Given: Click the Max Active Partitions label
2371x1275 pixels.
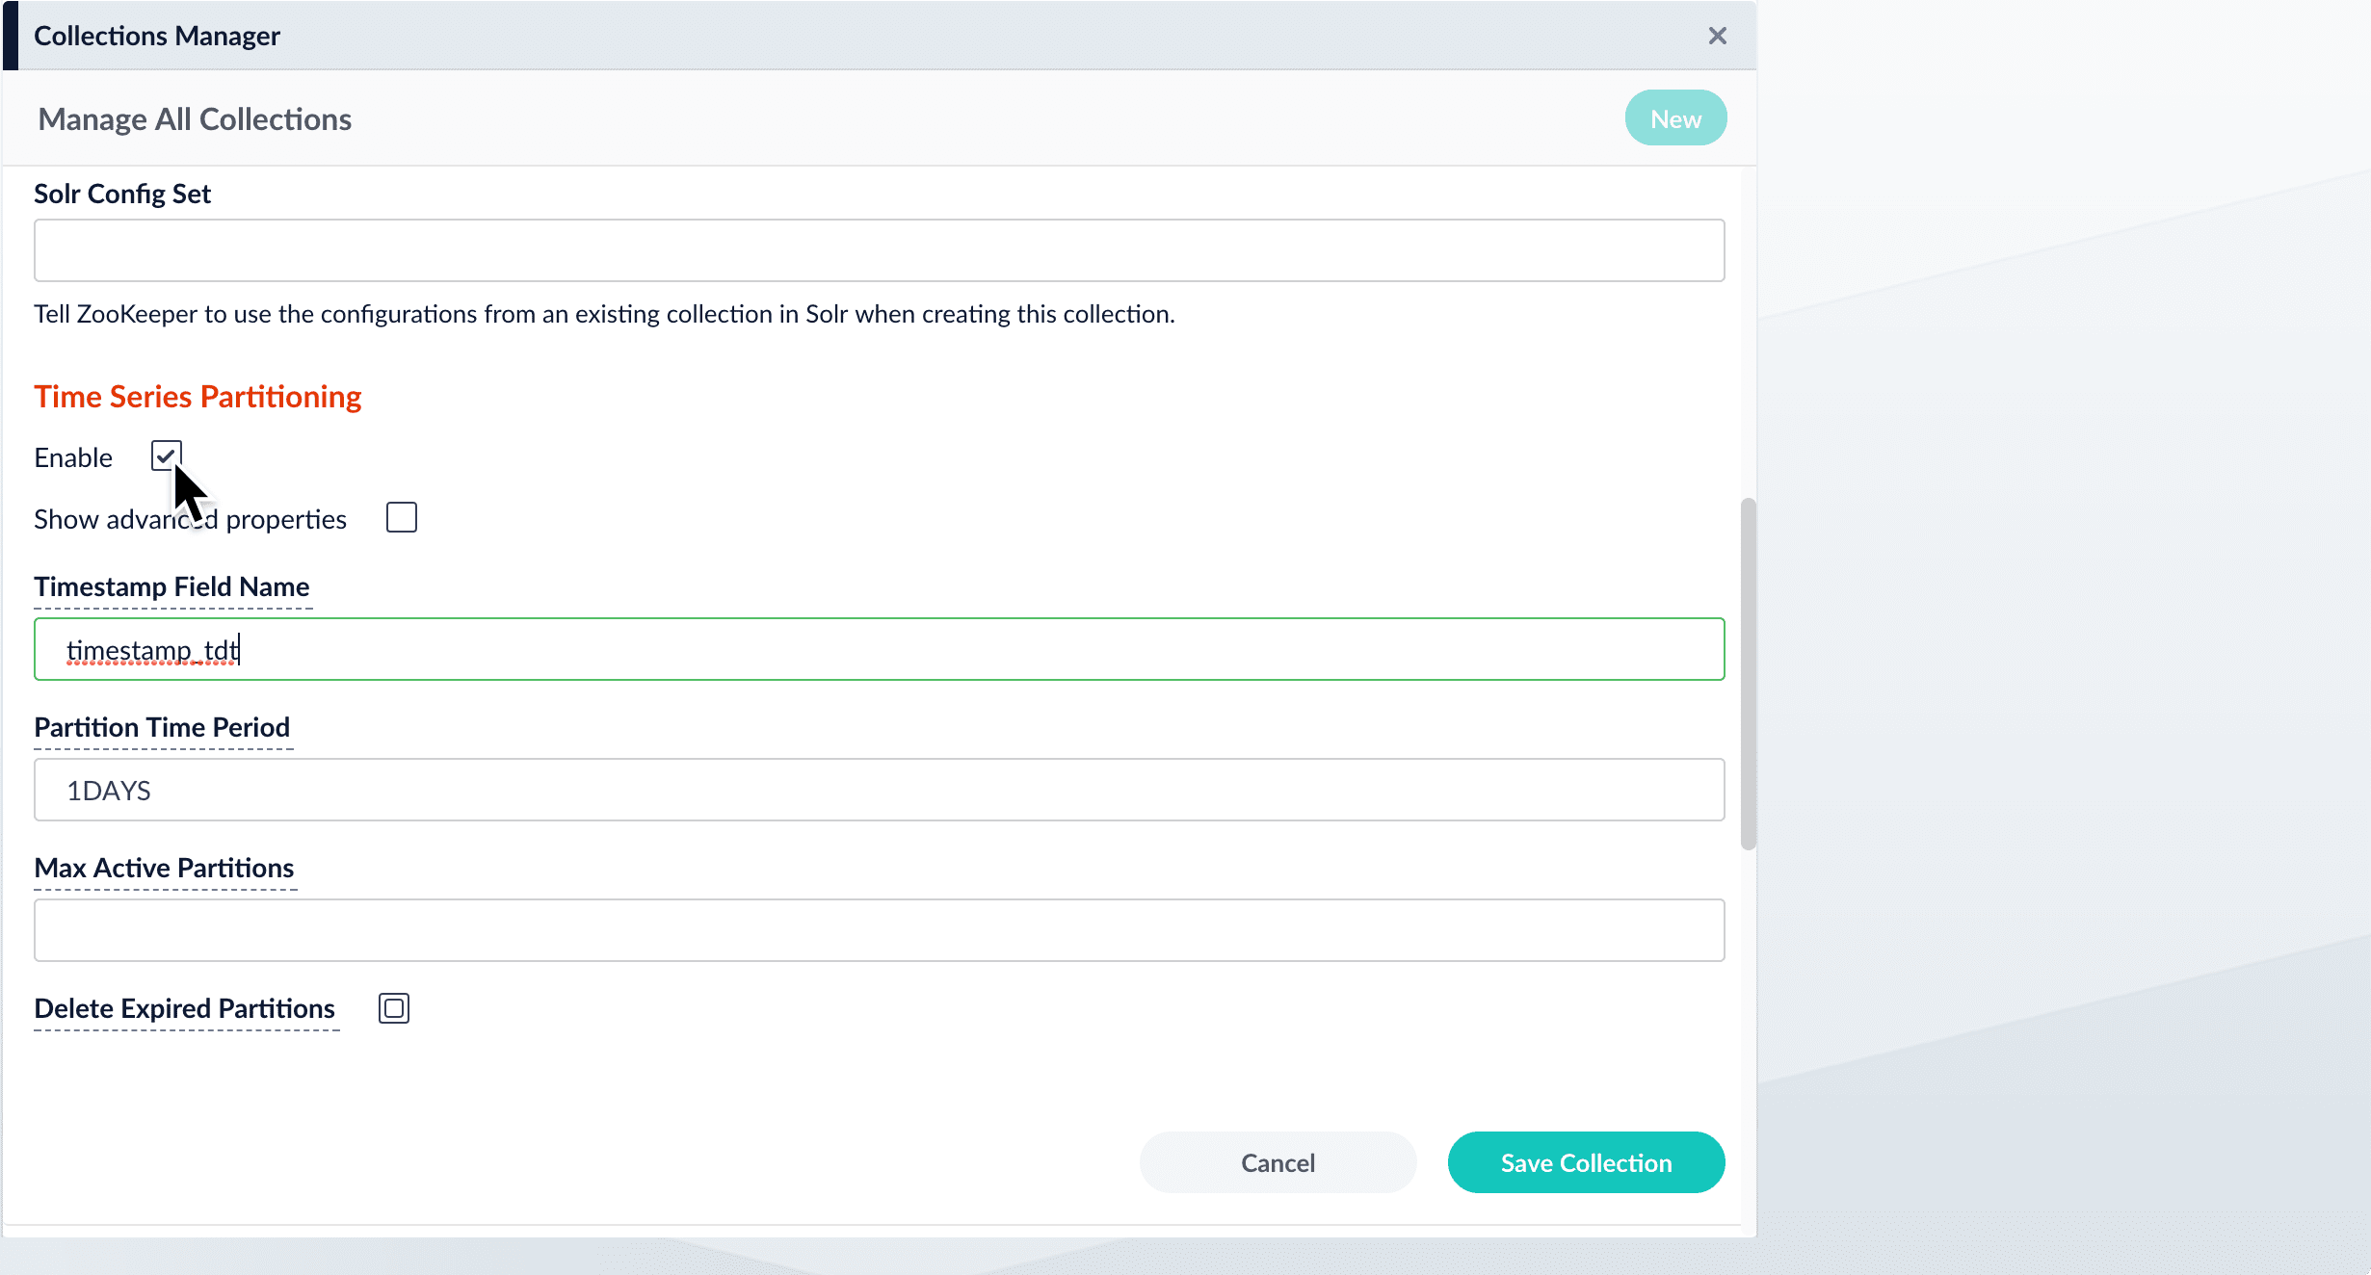Looking at the screenshot, I should 164,868.
